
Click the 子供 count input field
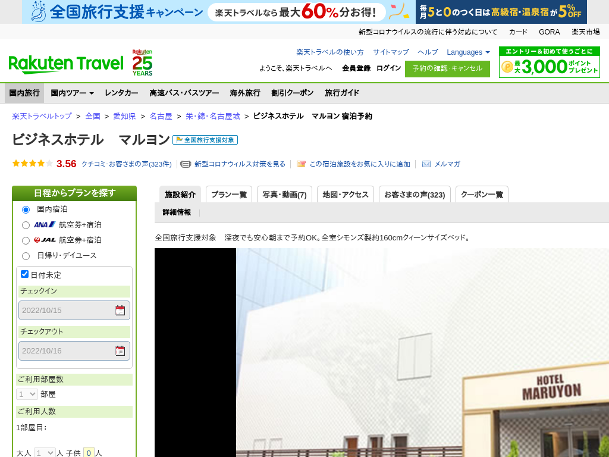89,453
